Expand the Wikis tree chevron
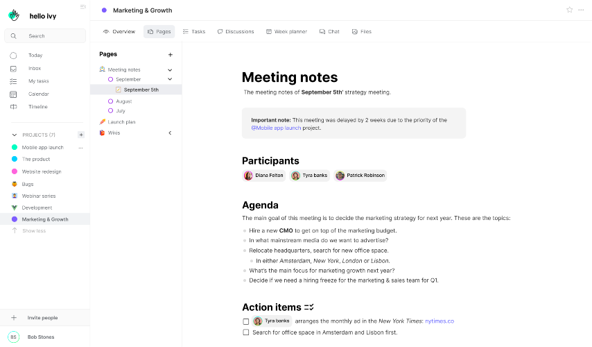Screen dimensions: 592x347 click(x=170, y=133)
